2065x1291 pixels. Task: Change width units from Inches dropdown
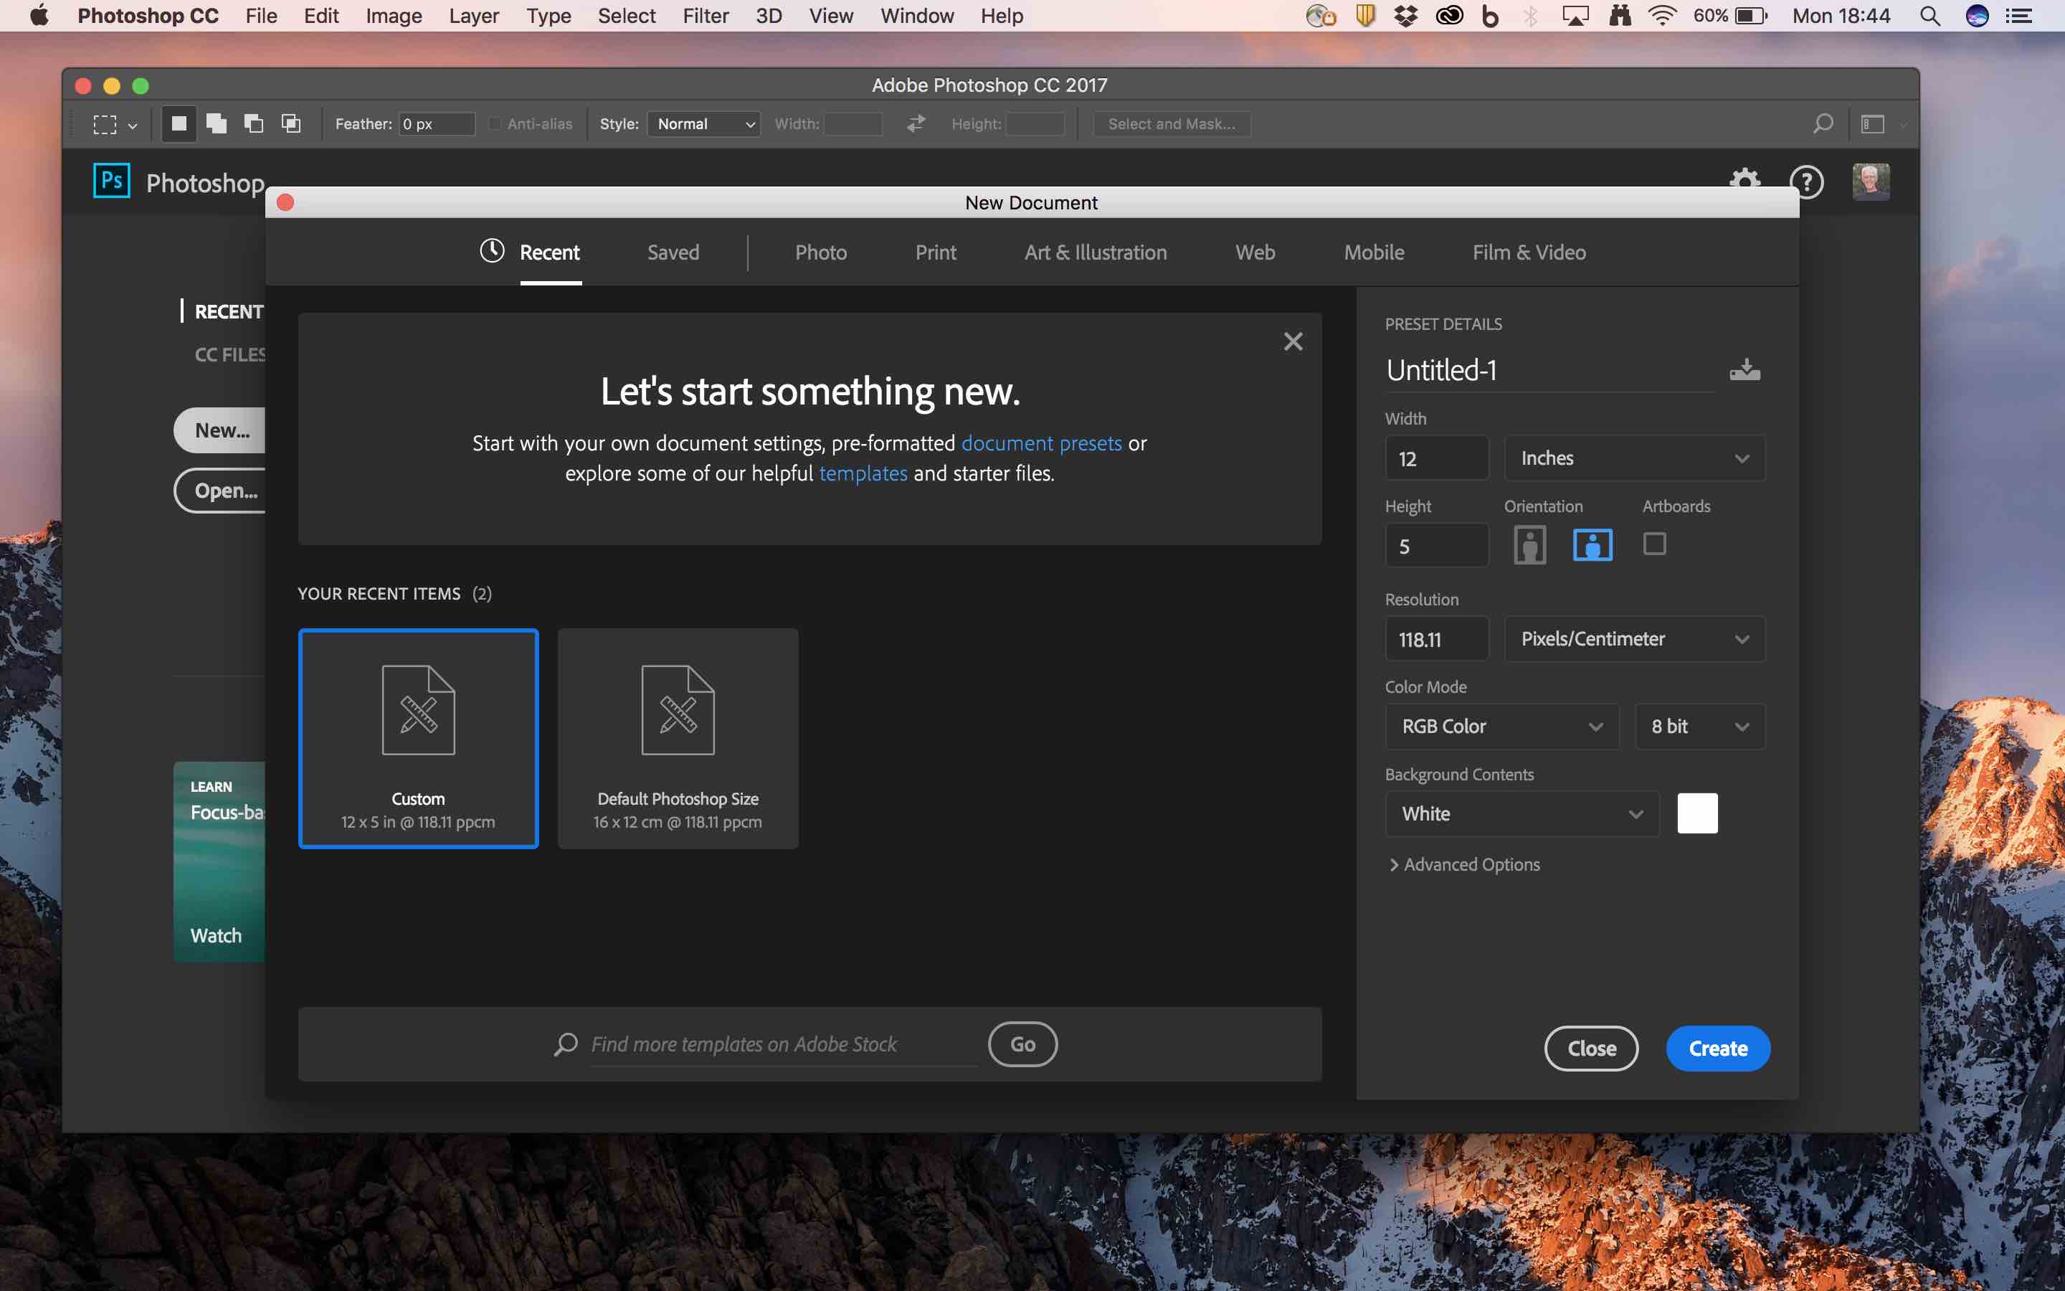(x=1633, y=458)
